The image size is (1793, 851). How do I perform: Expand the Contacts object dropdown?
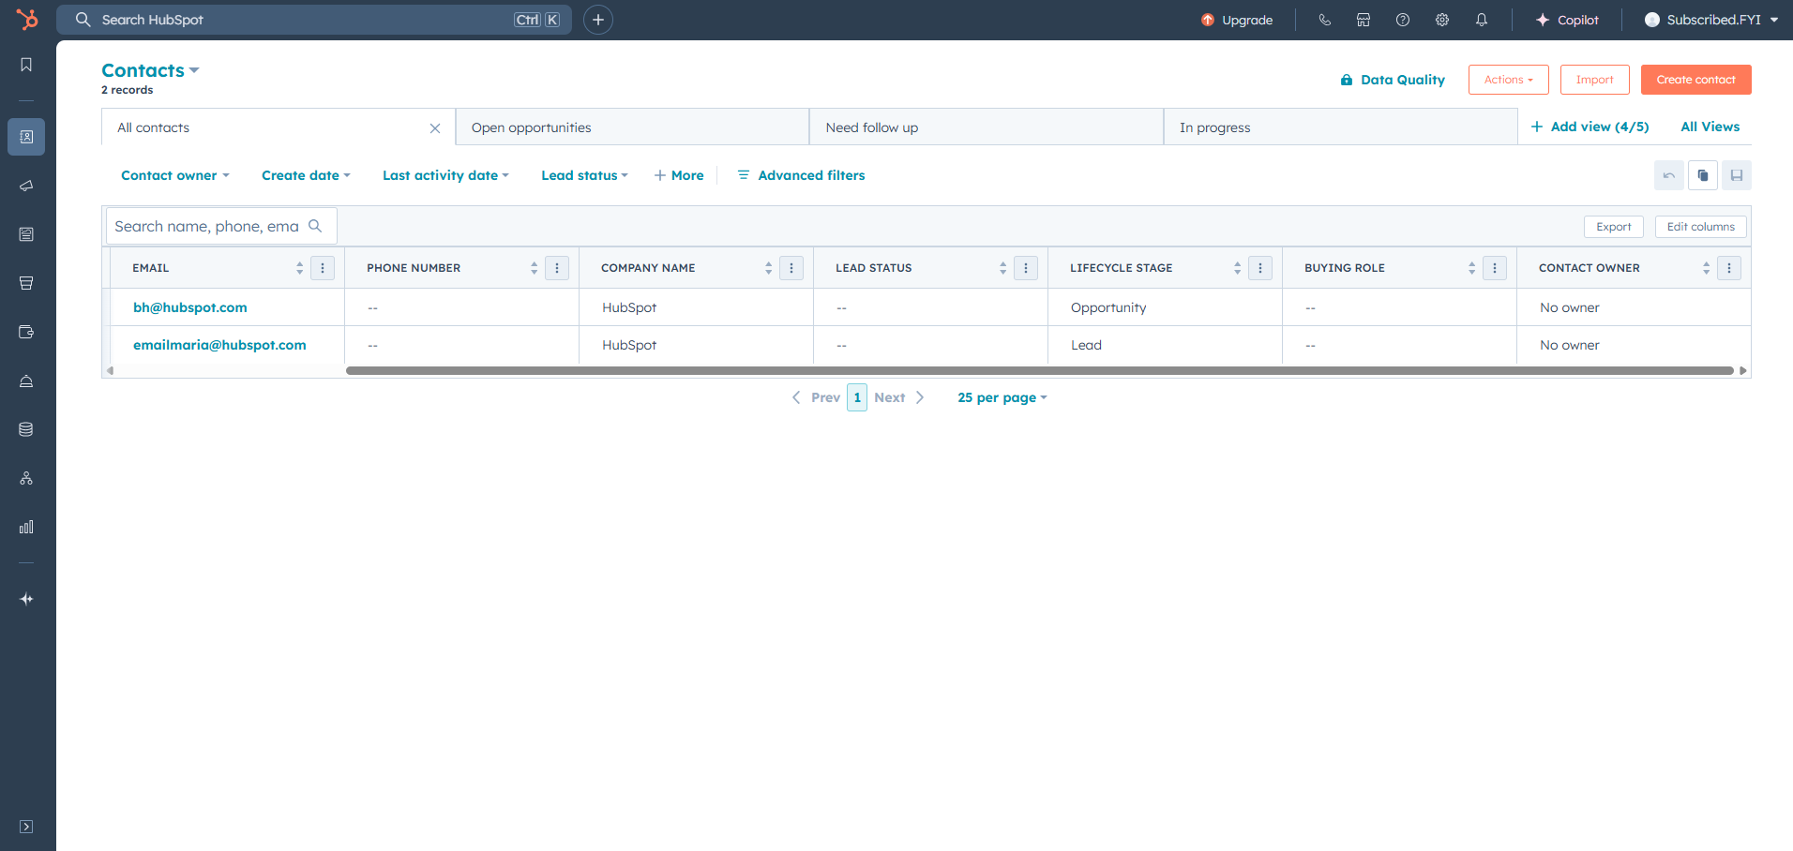click(150, 70)
